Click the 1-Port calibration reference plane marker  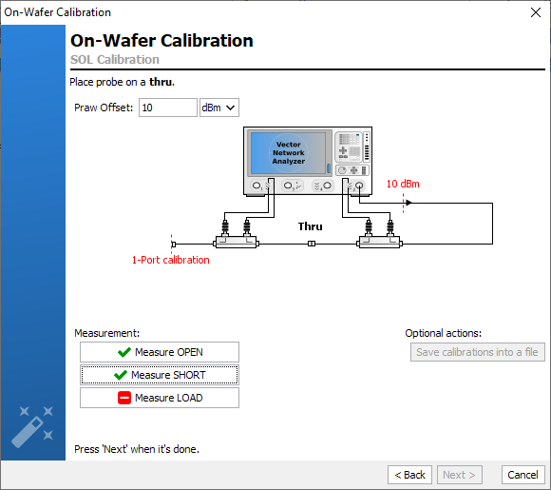click(x=173, y=244)
